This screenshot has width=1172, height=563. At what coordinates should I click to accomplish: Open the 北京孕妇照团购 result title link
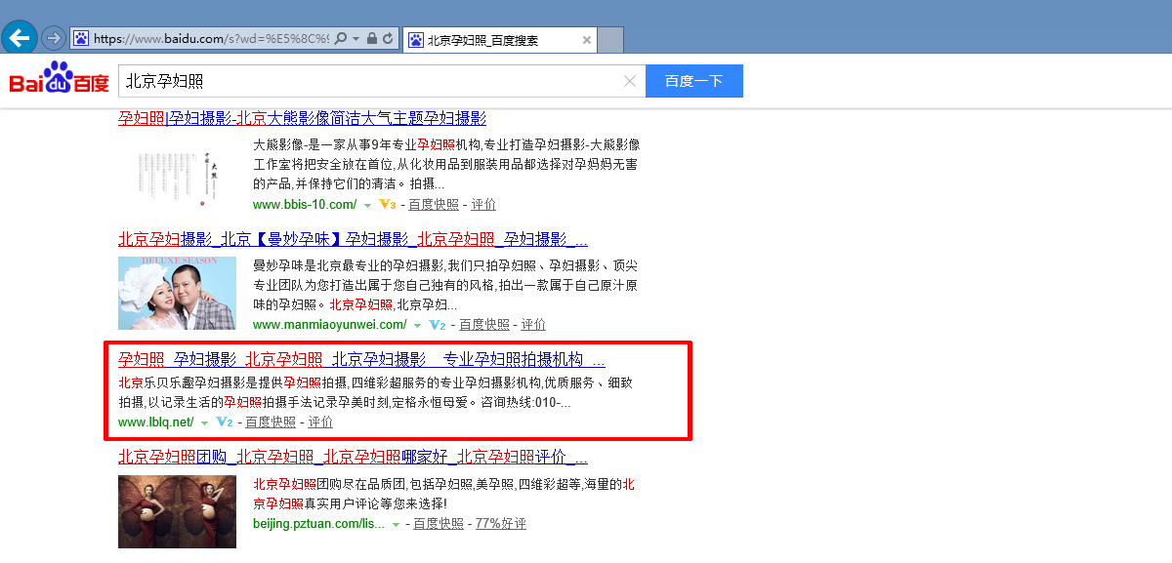click(x=171, y=457)
